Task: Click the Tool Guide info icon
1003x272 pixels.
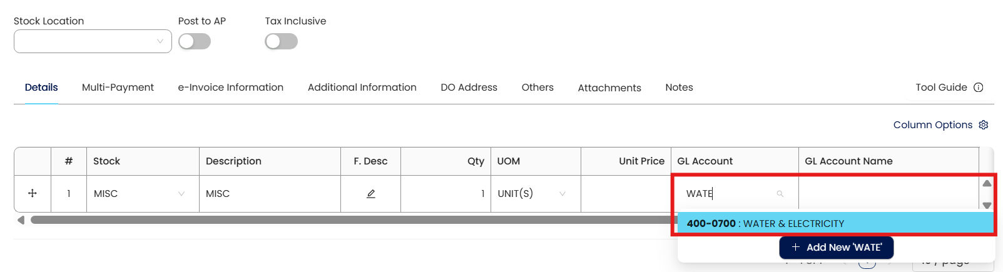Action: (979, 88)
